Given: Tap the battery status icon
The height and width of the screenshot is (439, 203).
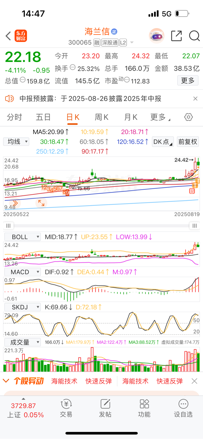Looking at the screenshot, I should (182, 13).
